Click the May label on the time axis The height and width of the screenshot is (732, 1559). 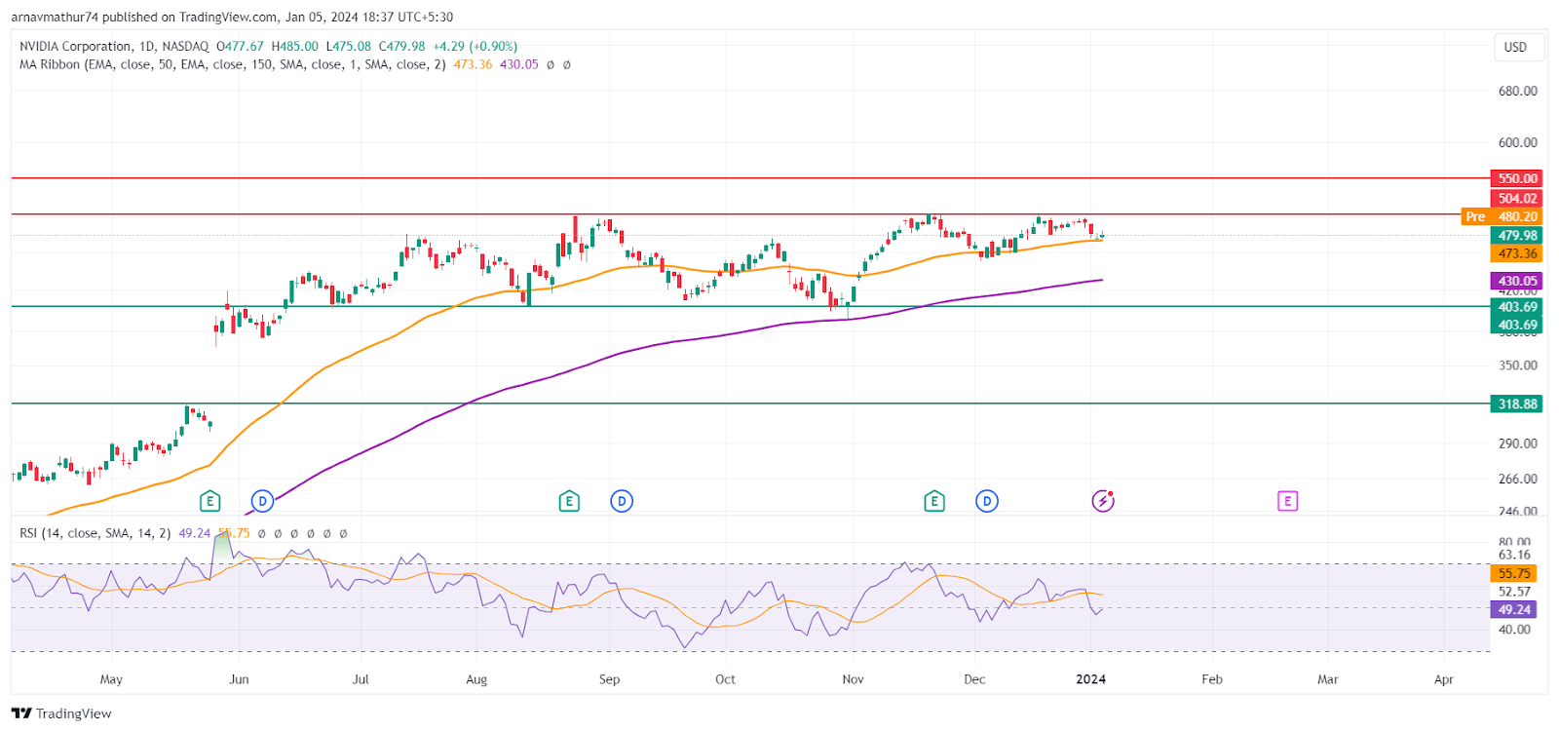pyautogui.click(x=111, y=679)
